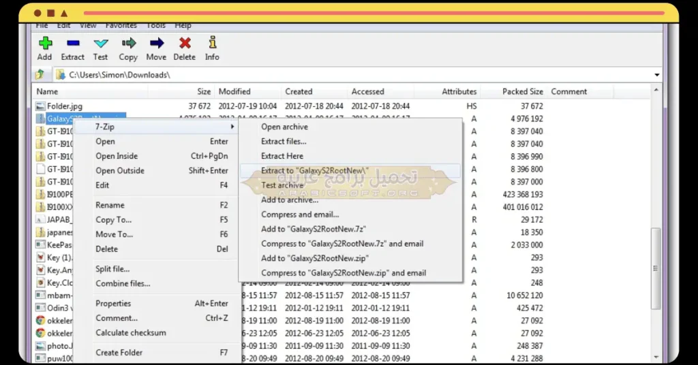The height and width of the screenshot is (365, 698).
Task: Choose Open Inside in context menu
Action: pos(156,156)
